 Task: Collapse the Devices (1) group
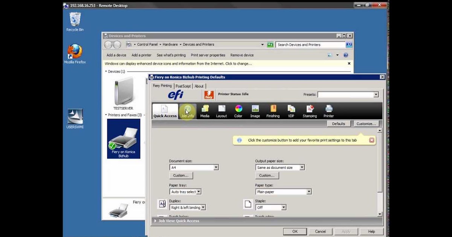(106, 71)
